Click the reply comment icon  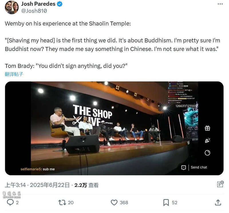10,202
